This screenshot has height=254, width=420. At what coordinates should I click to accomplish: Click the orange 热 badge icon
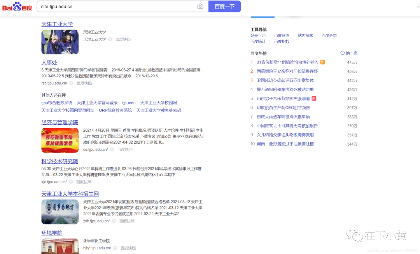pyautogui.click(x=323, y=62)
